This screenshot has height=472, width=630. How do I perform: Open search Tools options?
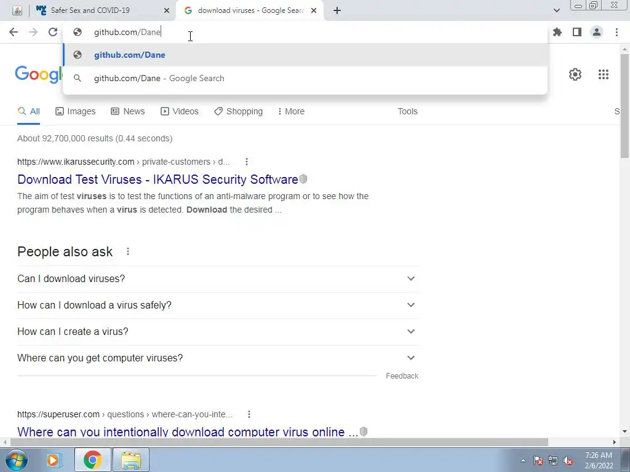pyautogui.click(x=407, y=111)
